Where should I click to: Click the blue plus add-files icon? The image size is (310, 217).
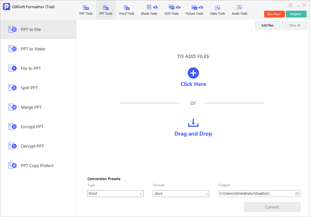point(193,73)
